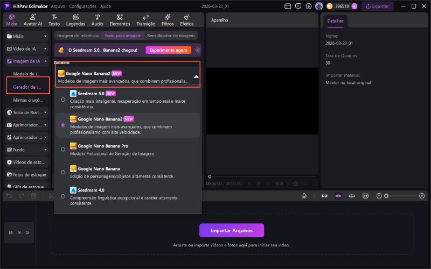The image size is (431, 269).
Task: Click the download icon in title bar
Action: click(x=308, y=6)
